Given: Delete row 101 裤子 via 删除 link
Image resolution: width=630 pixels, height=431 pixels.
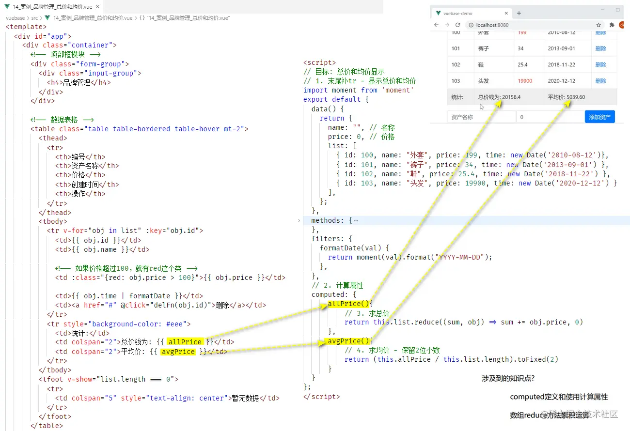Looking at the screenshot, I should 600,48.
